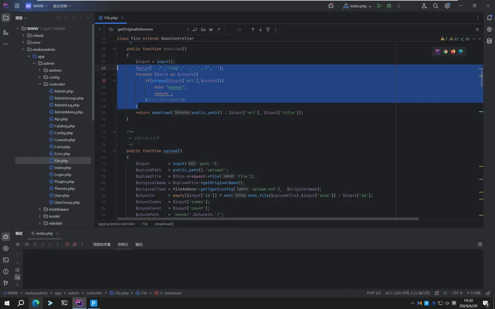Image resolution: width=495 pixels, height=309 pixels.
Task: Select opened file in project tree
Action: [x=59, y=18]
